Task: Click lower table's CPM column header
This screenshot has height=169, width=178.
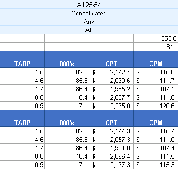Action: 156,118
